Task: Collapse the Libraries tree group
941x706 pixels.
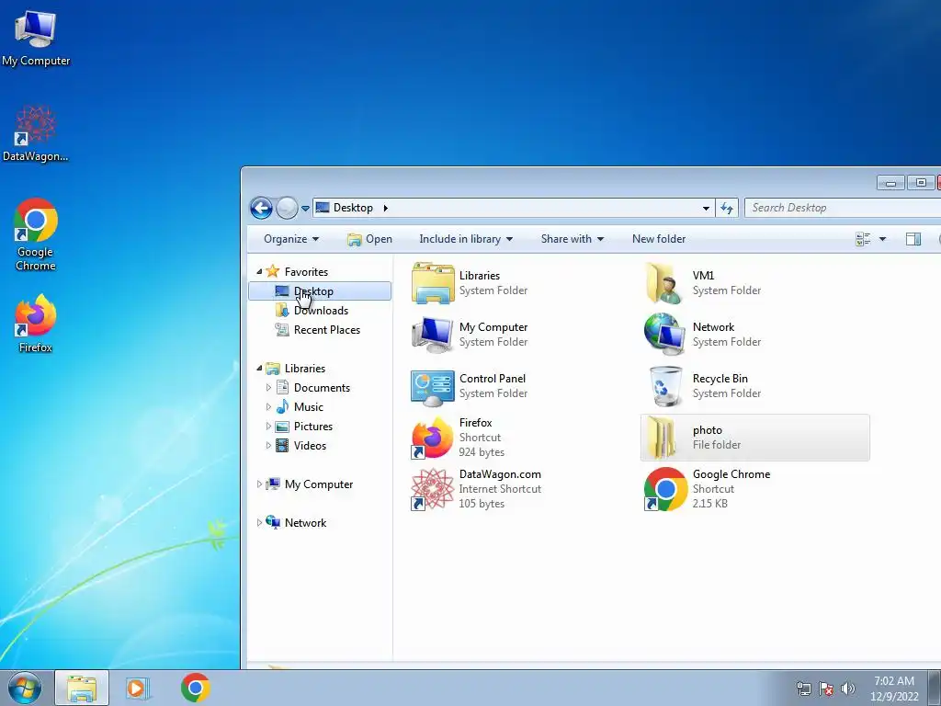Action: (259, 368)
